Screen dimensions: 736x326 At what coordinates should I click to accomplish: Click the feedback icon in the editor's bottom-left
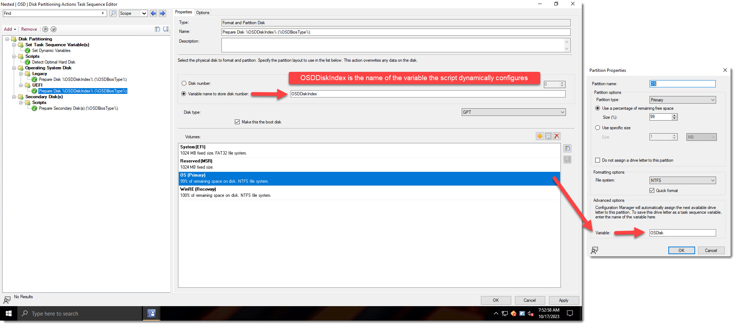click(7, 300)
